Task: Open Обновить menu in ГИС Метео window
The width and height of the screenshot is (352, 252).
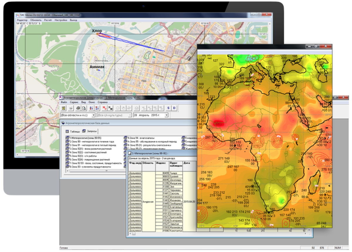Action: [36, 20]
